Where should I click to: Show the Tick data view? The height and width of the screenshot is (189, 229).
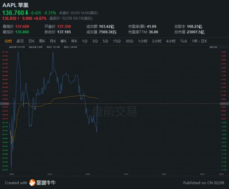[184, 41]
